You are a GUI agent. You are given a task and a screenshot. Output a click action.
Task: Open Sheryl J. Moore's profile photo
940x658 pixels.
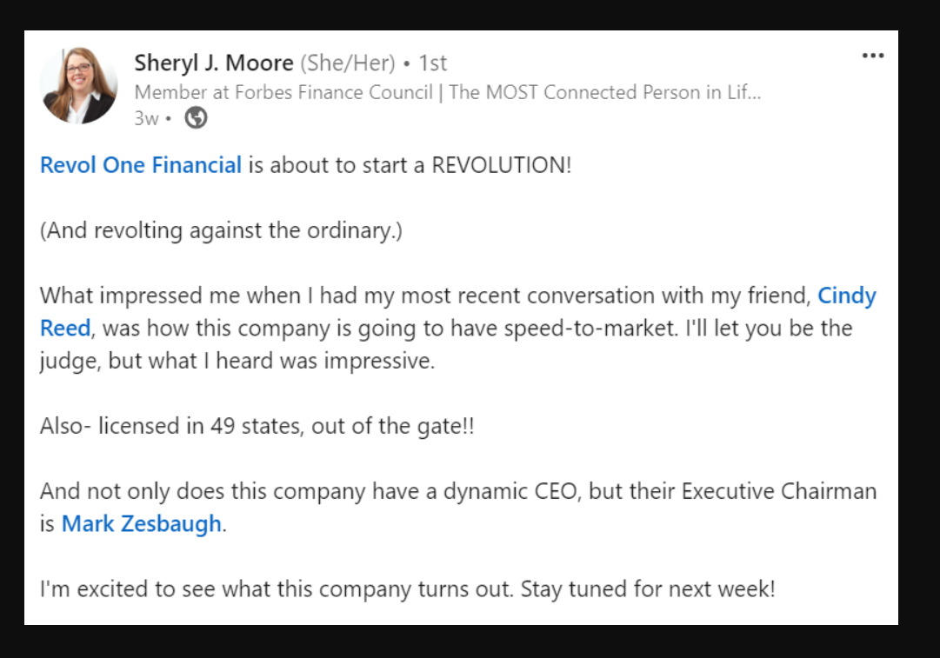click(79, 81)
